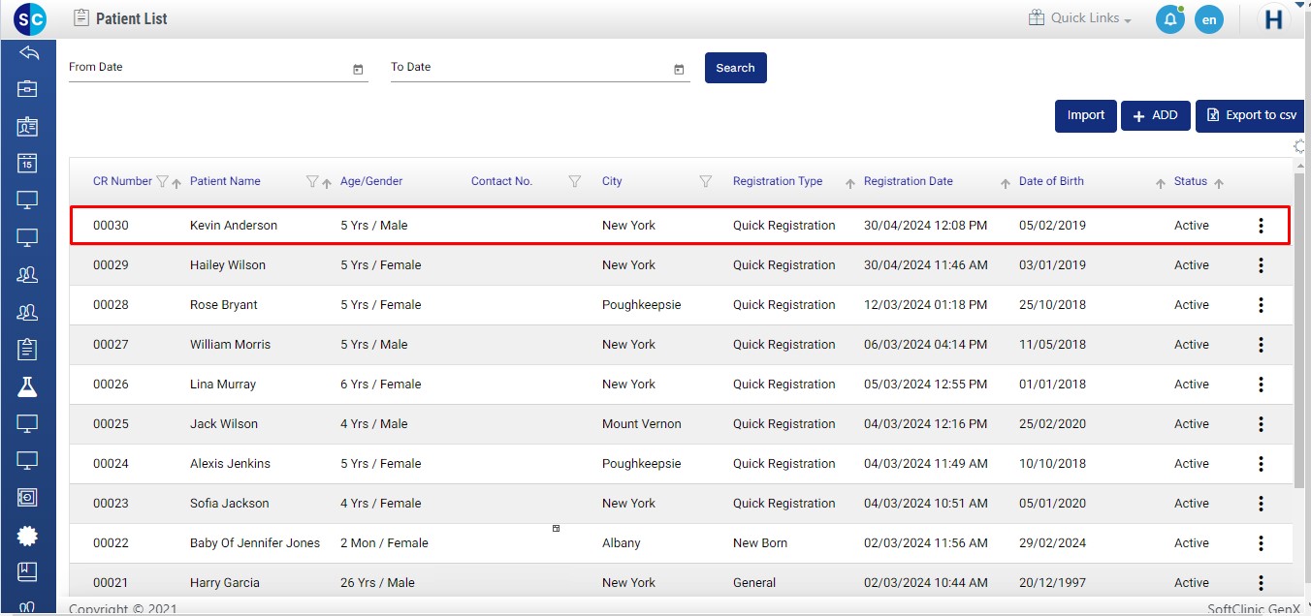Switch language using the en button
1311x616 pixels.
(1208, 19)
